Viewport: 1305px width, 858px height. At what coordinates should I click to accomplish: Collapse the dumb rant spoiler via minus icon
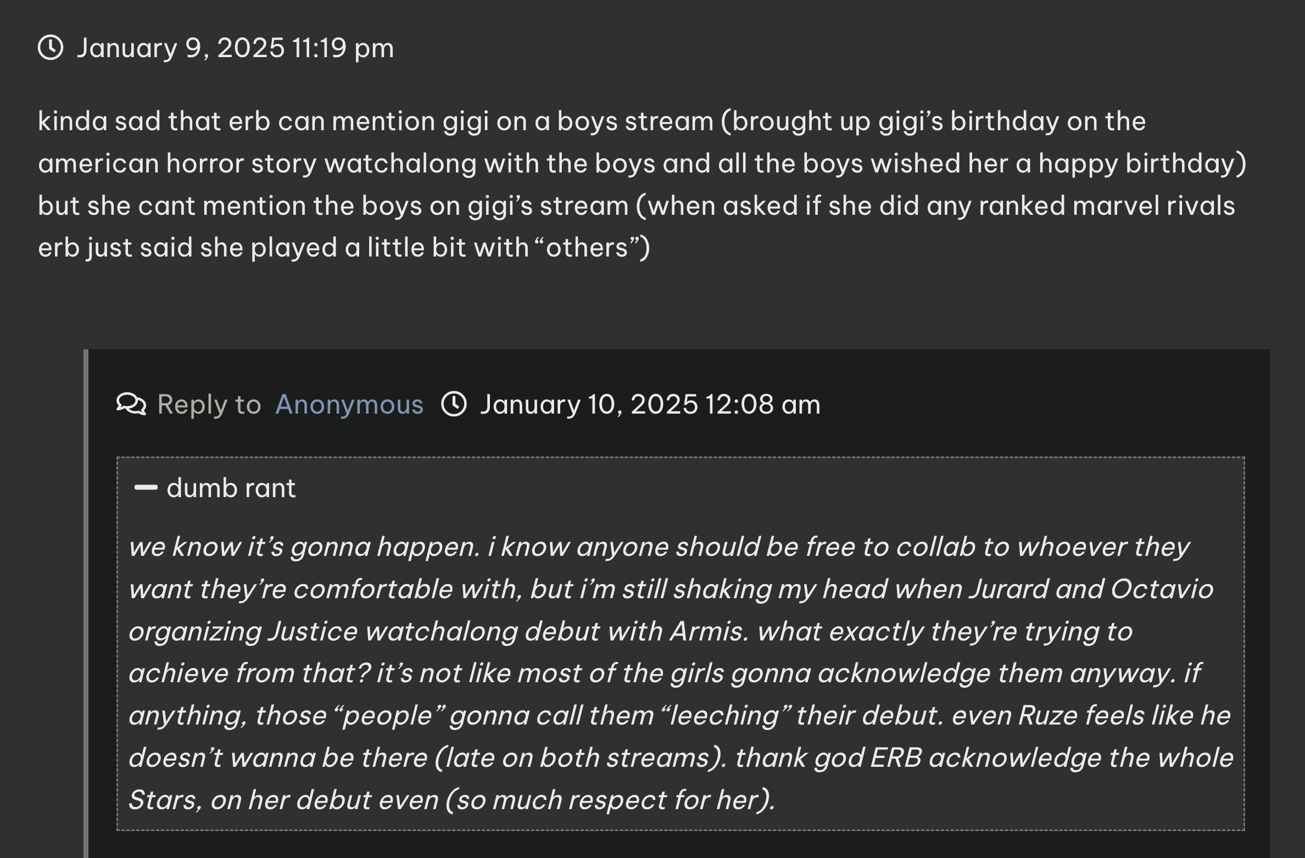click(x=146, y=488)
